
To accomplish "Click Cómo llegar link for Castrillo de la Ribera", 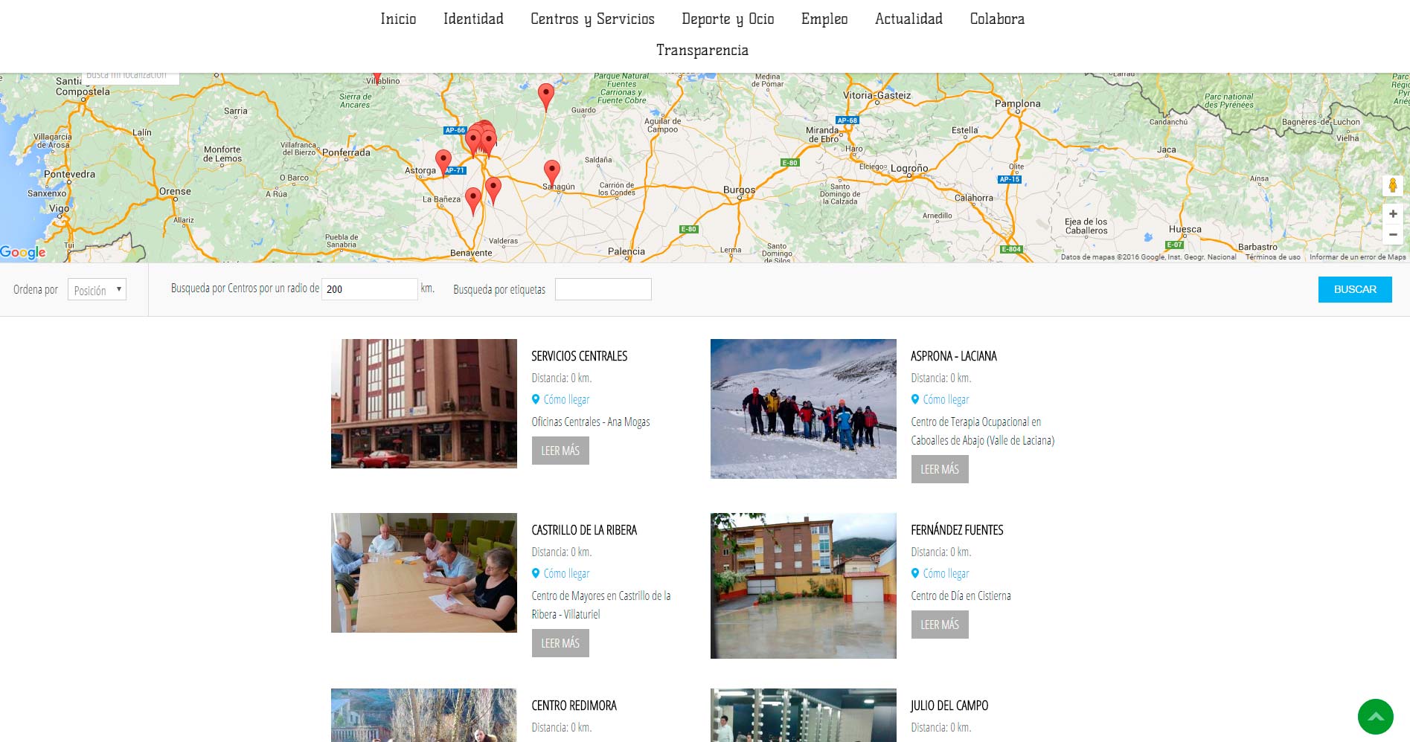I will (566, 573).
